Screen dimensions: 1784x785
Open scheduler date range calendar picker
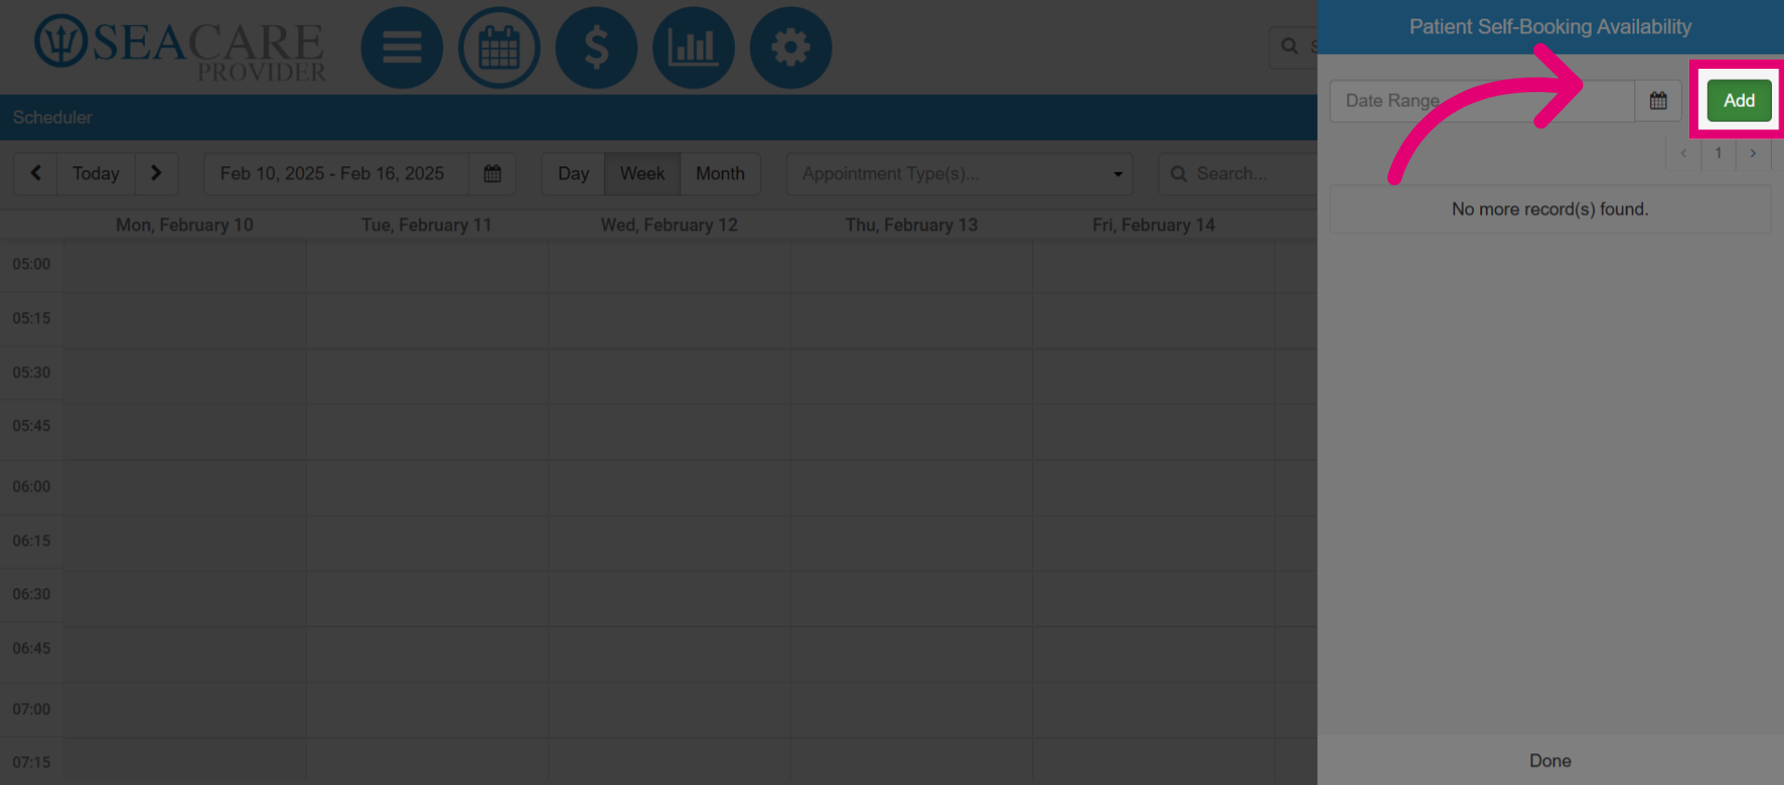click(x=492, y=174)
